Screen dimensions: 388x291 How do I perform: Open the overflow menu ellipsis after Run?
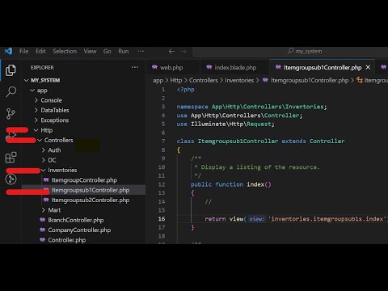click(x=141, y=51)
